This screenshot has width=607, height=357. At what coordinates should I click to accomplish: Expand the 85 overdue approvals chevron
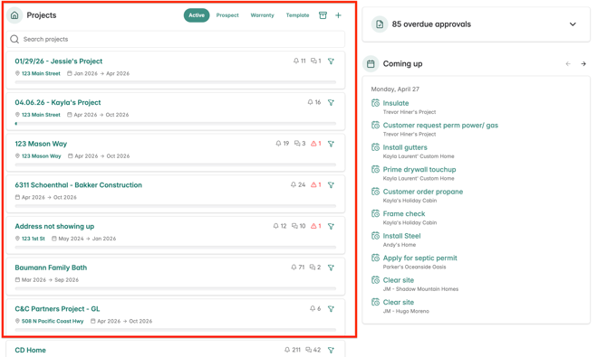point(573,24)
